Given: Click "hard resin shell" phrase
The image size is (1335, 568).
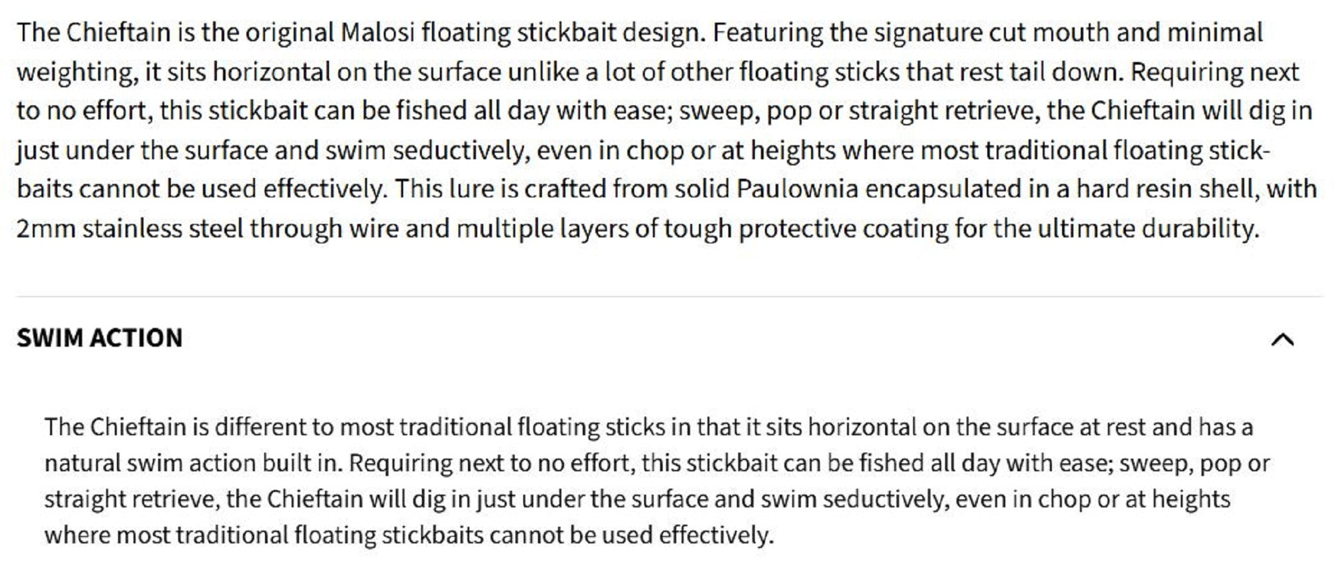Looking at the screenshot, I should pos(1167,189).
